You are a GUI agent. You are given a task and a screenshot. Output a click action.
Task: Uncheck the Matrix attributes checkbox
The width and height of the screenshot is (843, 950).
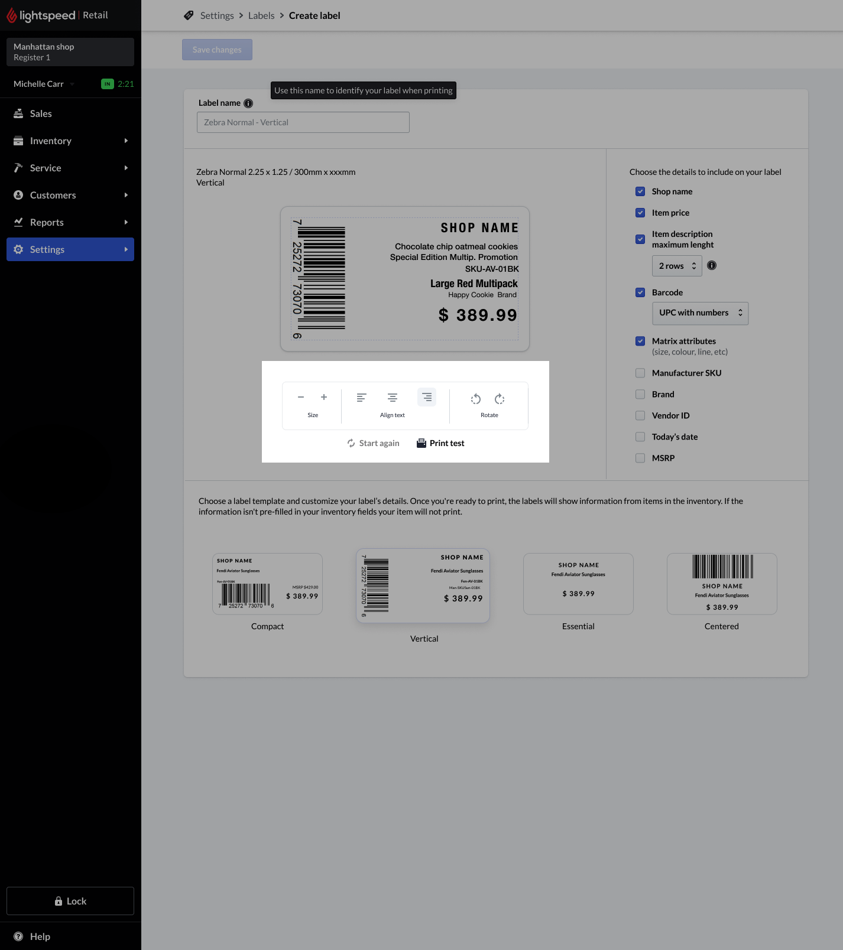(640, 341)
